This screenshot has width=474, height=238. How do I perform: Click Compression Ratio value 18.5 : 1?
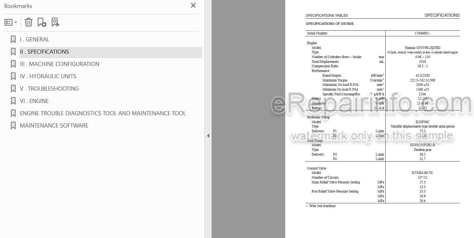coord(422,66)
